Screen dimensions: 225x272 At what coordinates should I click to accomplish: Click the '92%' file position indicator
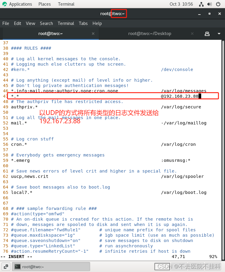pos(213,257)
